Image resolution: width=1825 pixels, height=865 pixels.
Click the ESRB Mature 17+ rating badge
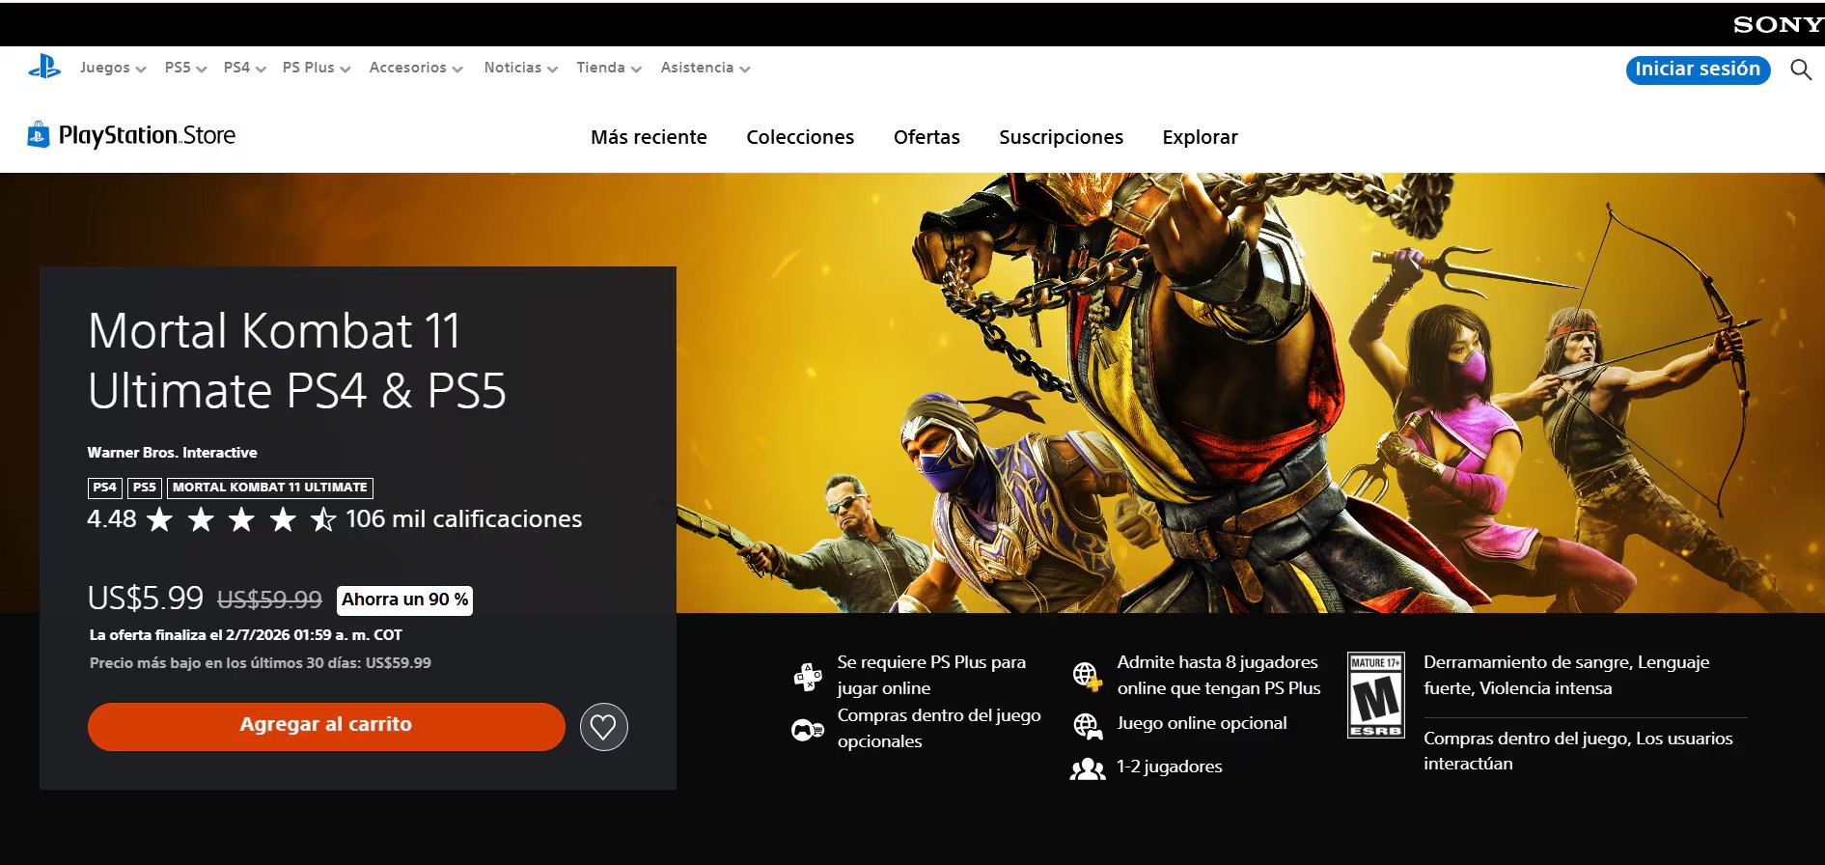[1376, 695]
